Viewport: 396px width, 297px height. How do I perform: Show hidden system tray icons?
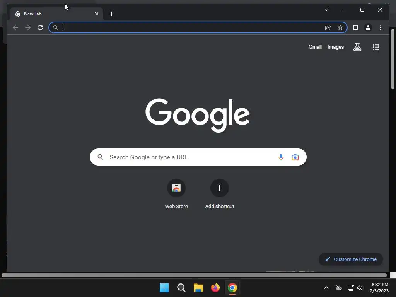tap(326, 288)
